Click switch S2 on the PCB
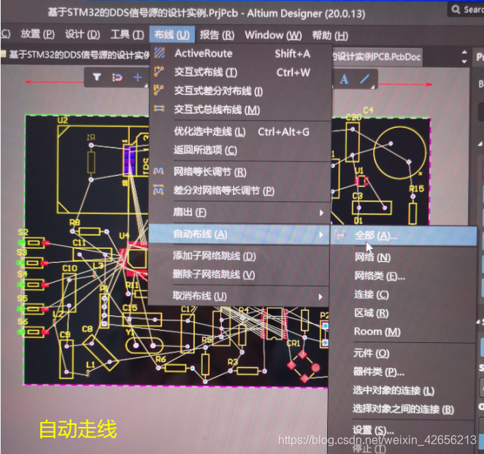 click(34, 243)
